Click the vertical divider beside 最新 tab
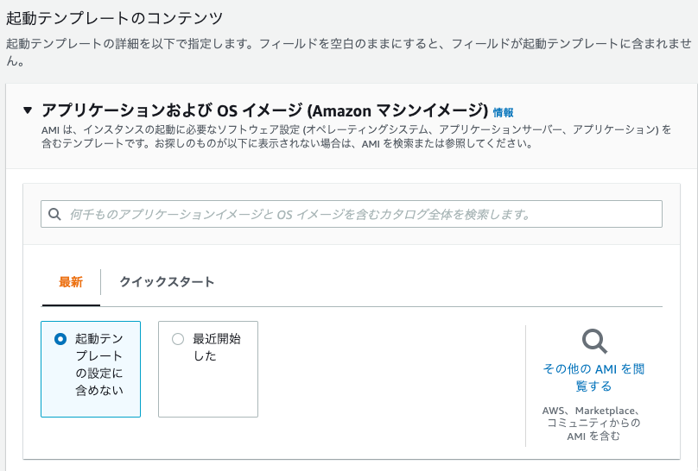The width and height of the screenshot is (698, 471). [x=101, y=282]
